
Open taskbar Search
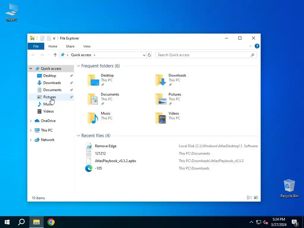(21, 222)
